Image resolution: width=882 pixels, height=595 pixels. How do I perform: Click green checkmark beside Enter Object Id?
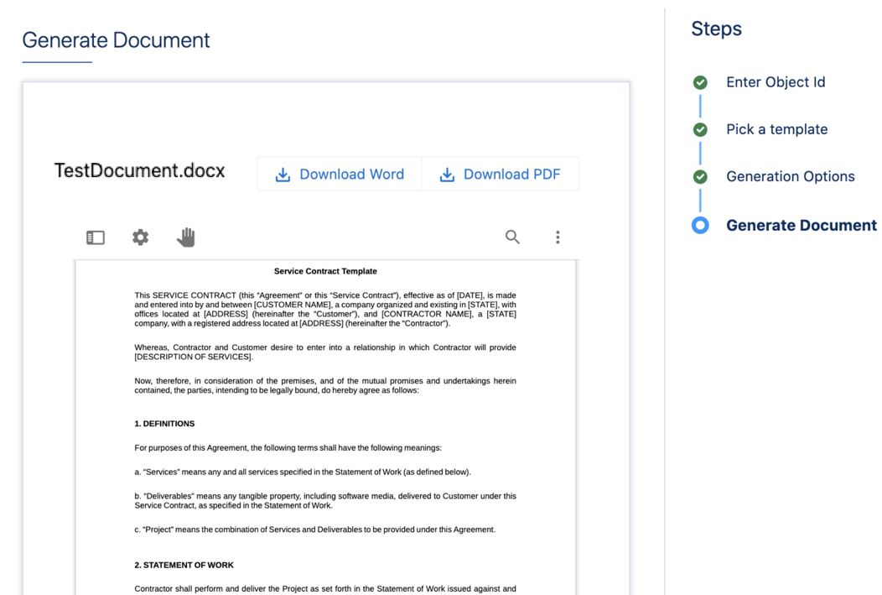tap(700, 82)
